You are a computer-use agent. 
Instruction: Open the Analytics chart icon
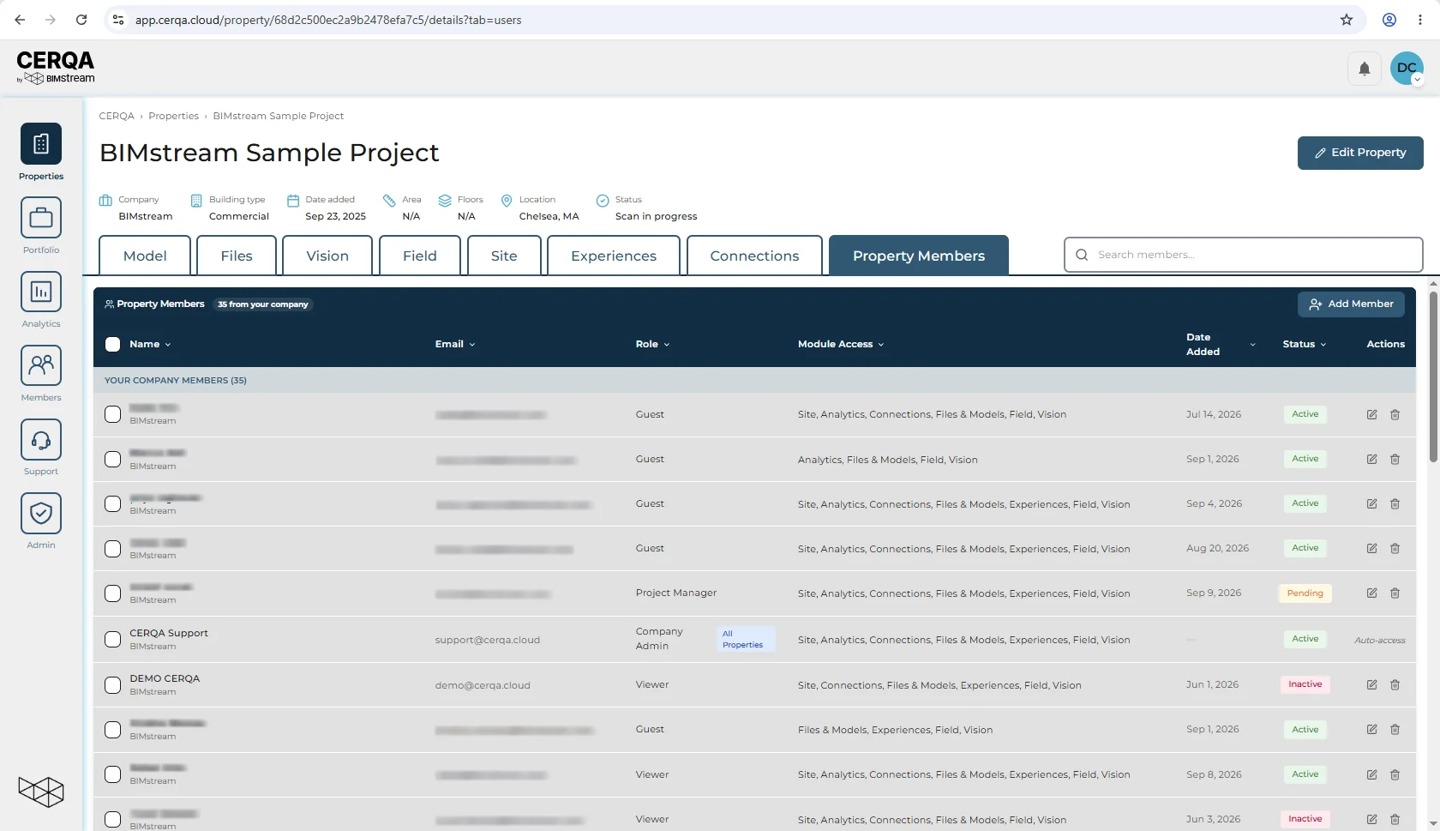[x=41, y=292]
